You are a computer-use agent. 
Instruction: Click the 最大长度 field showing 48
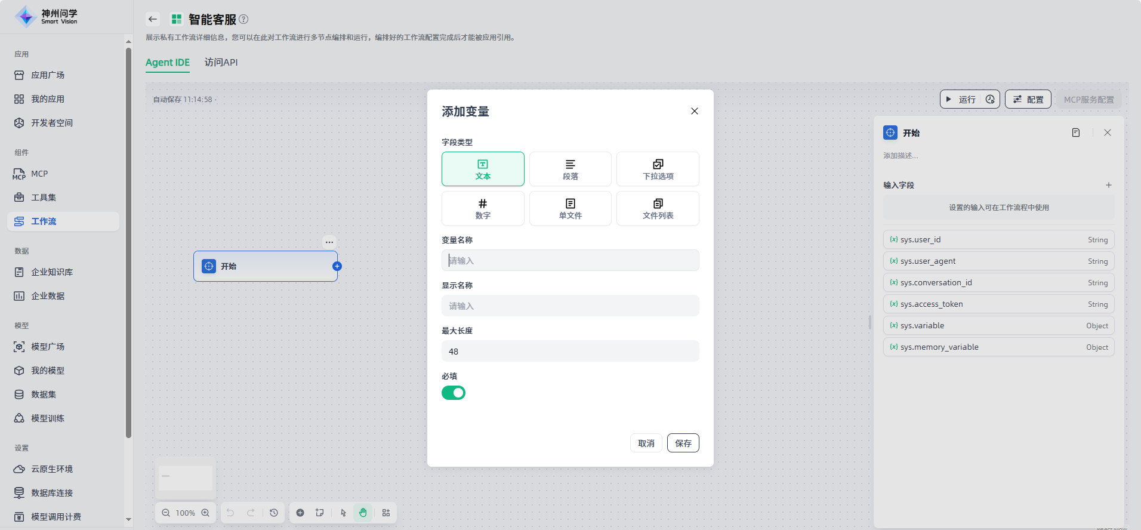[x=570, y=352]
